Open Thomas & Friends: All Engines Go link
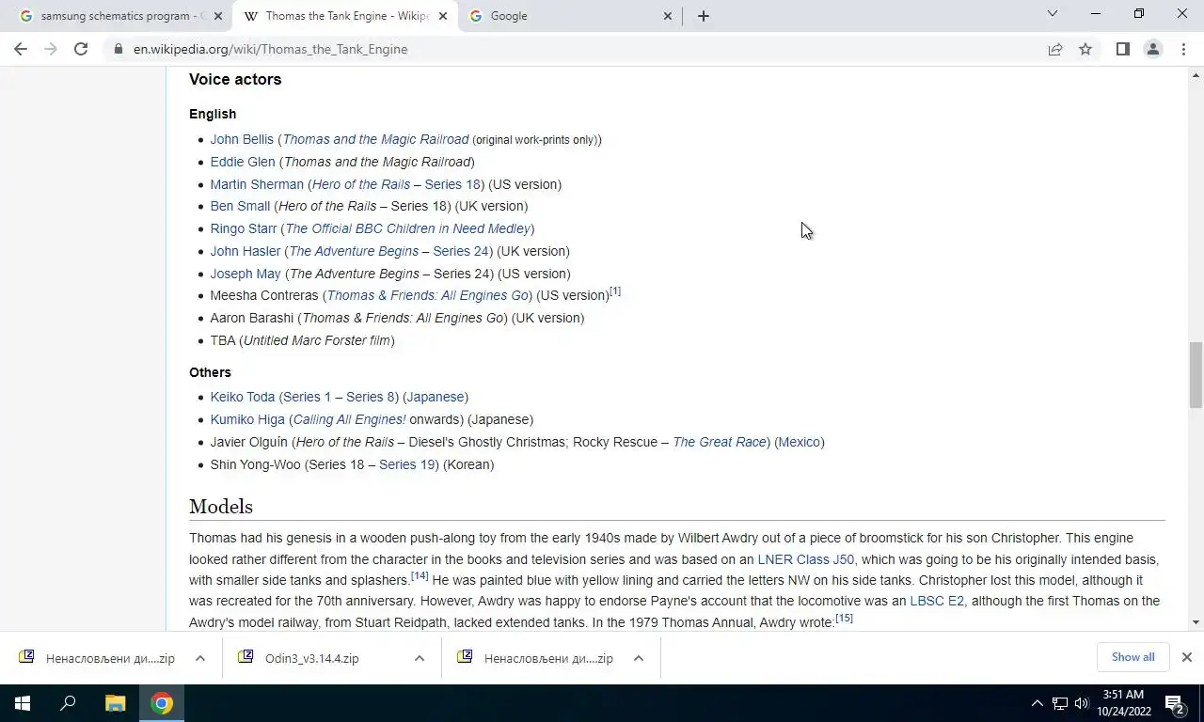This screenshot has height=722, width=1204. point(427,295)
